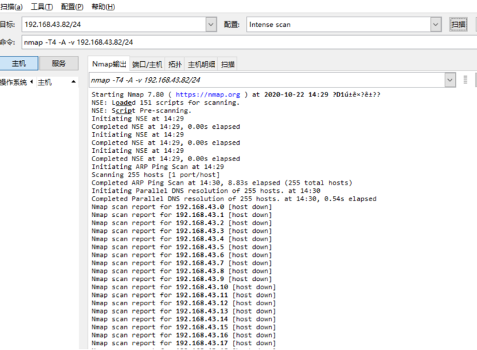Click scan report line for 192.168.43.11
The height and width of the screenshot is (350, 477).
point(184,295)
